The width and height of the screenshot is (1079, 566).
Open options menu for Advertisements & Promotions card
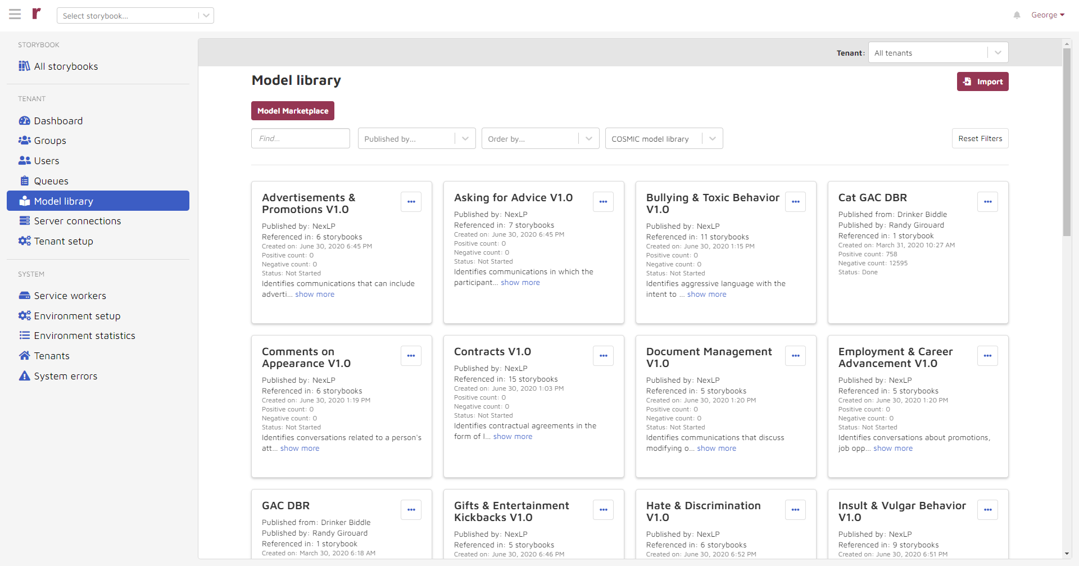coord(411,202)
